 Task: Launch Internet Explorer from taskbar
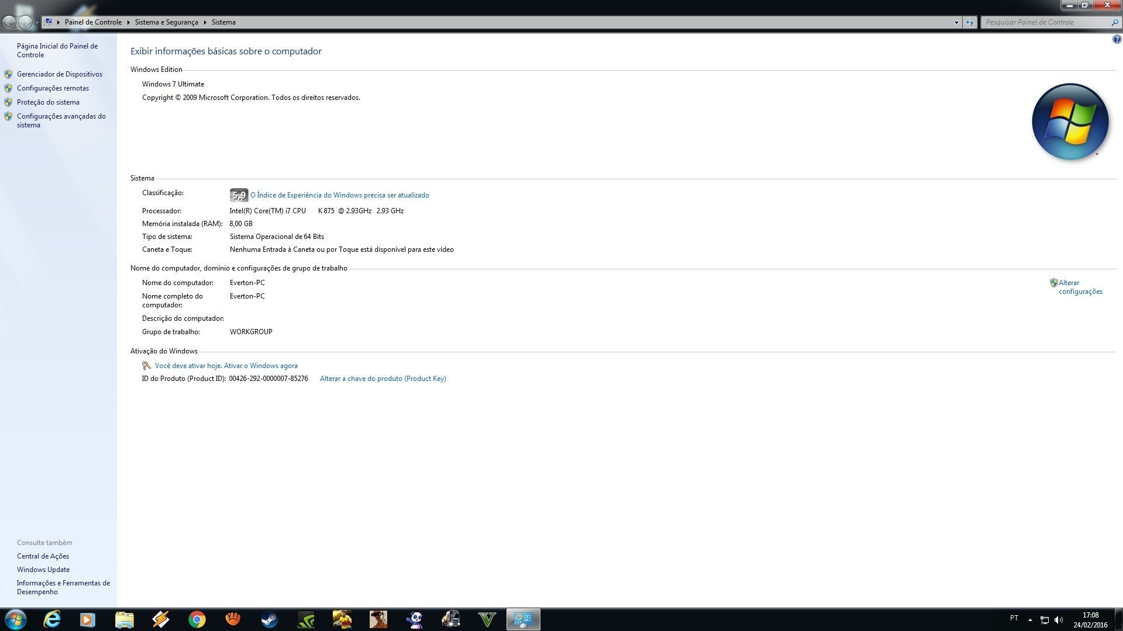52,619
